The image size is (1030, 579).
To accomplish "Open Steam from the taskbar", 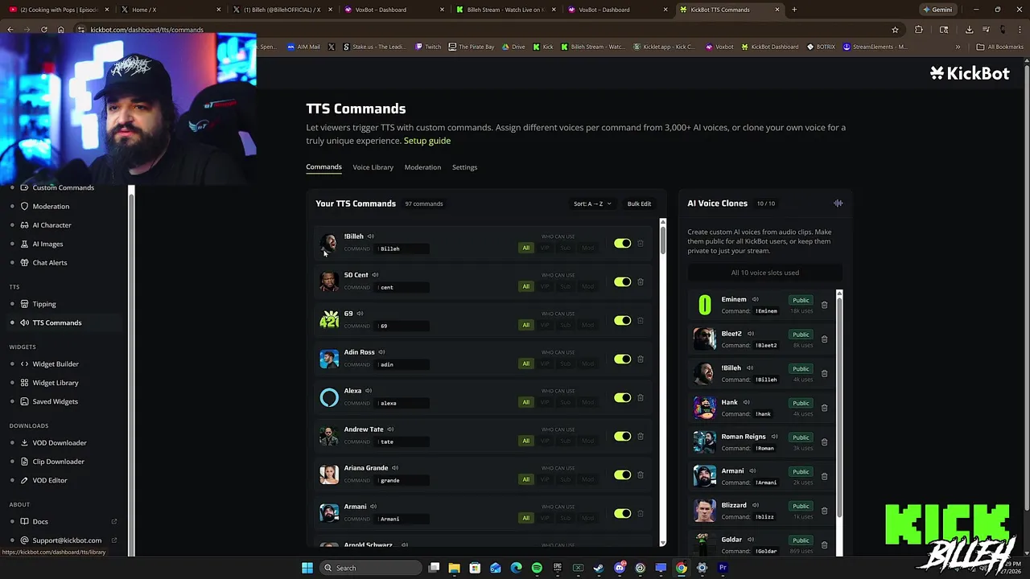I will 599,568.
